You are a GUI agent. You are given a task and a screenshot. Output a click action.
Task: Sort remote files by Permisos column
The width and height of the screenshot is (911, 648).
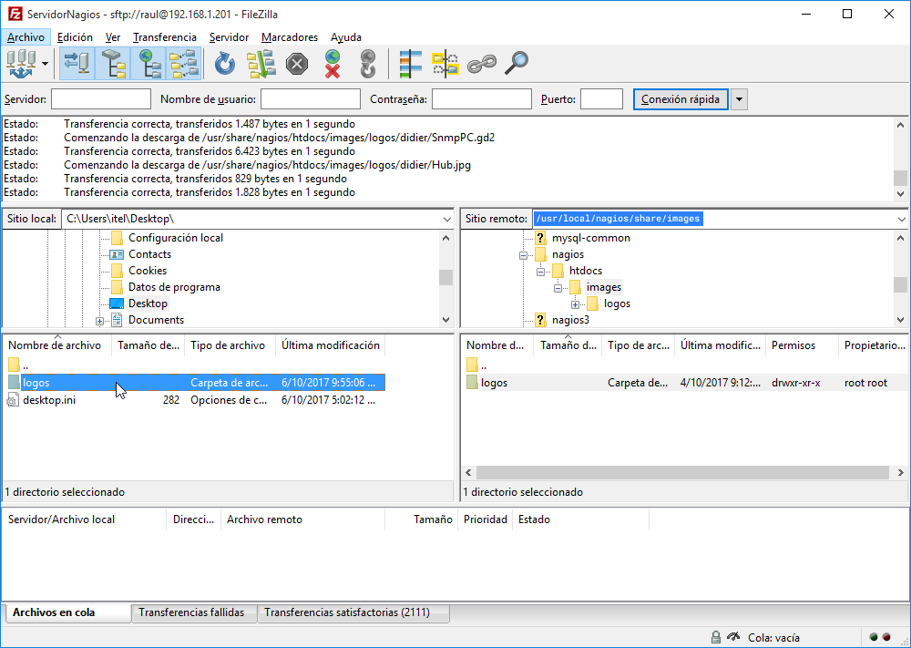802,345
